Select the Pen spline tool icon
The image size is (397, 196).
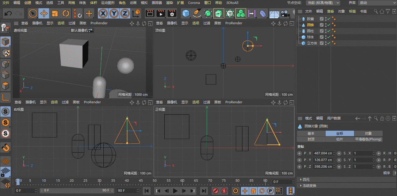pyautogui.click(x=197, y=13)
